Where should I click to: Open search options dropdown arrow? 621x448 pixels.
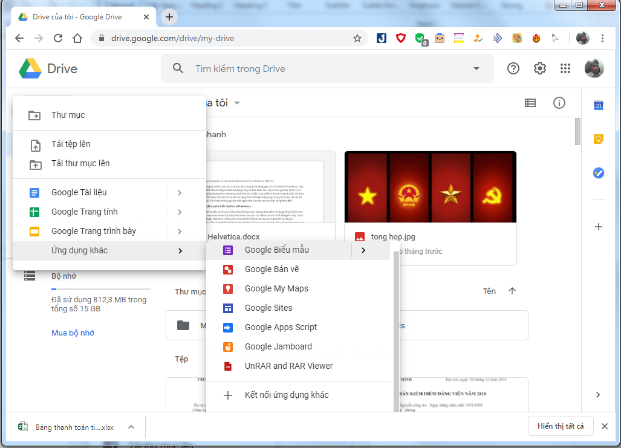[x=476, y=68]
